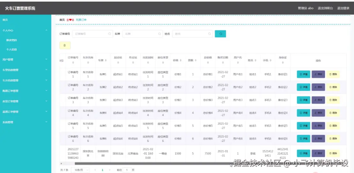This screenshot has width=354, height=173.
Task: Sort the table by 出发时间 column
Action: [x=148, y=63]
